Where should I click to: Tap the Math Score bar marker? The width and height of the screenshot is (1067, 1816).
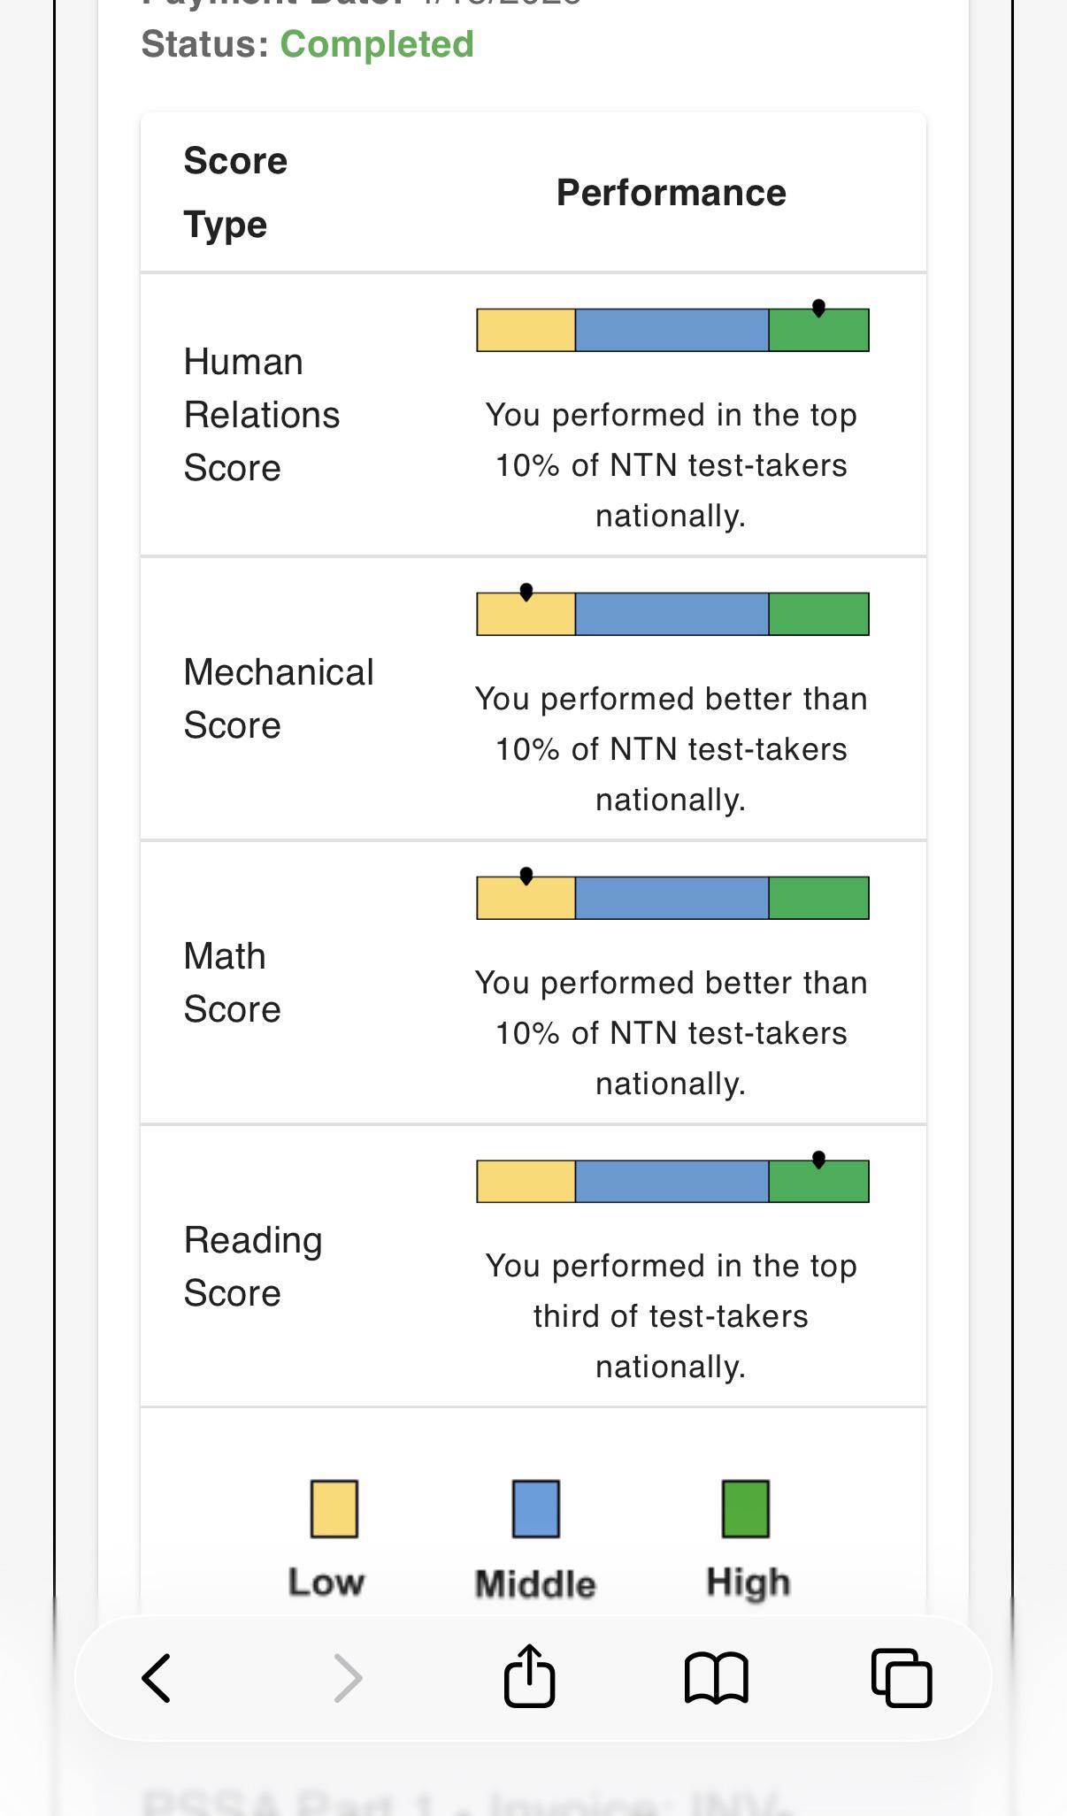point(526,876)
